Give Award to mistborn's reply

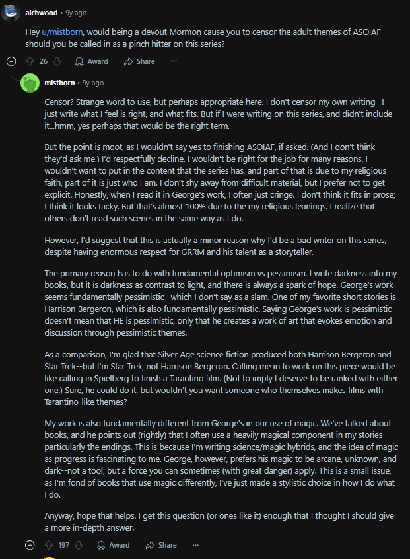(114, 545)
